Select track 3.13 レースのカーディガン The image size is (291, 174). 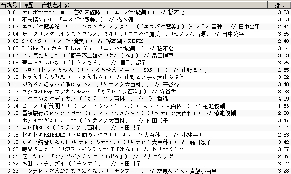click(145, 99)
